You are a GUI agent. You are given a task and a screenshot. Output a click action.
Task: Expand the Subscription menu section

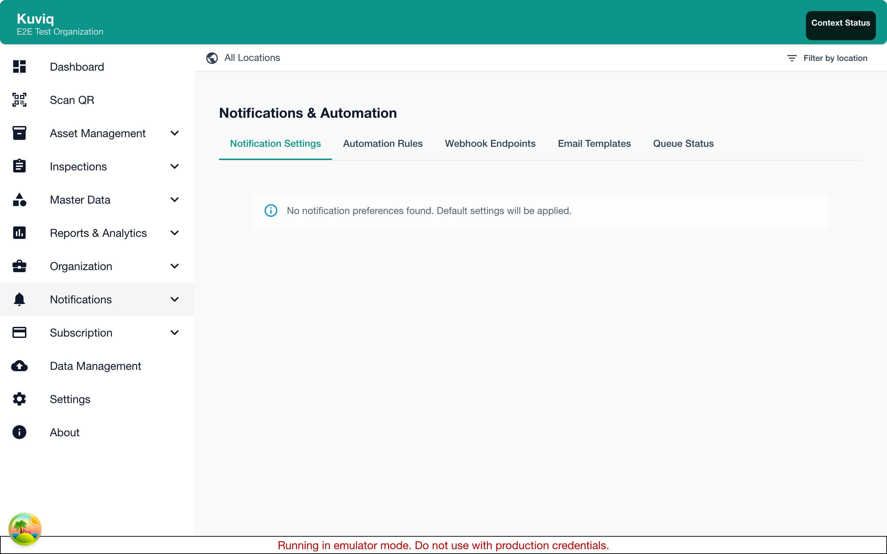[x=175, y=332]
